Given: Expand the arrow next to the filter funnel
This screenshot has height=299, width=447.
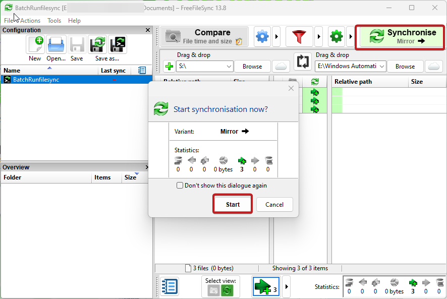Looking at the screenshot, I should pos(319,36).
